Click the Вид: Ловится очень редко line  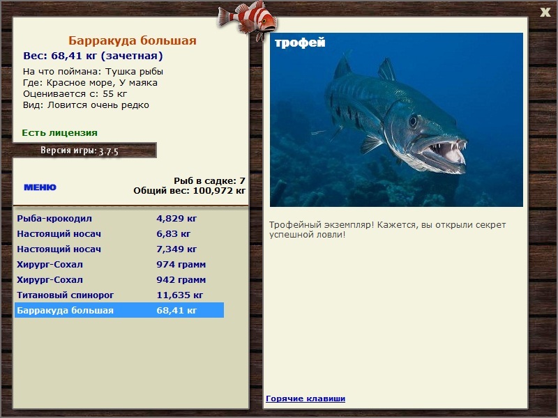point(86,105)
